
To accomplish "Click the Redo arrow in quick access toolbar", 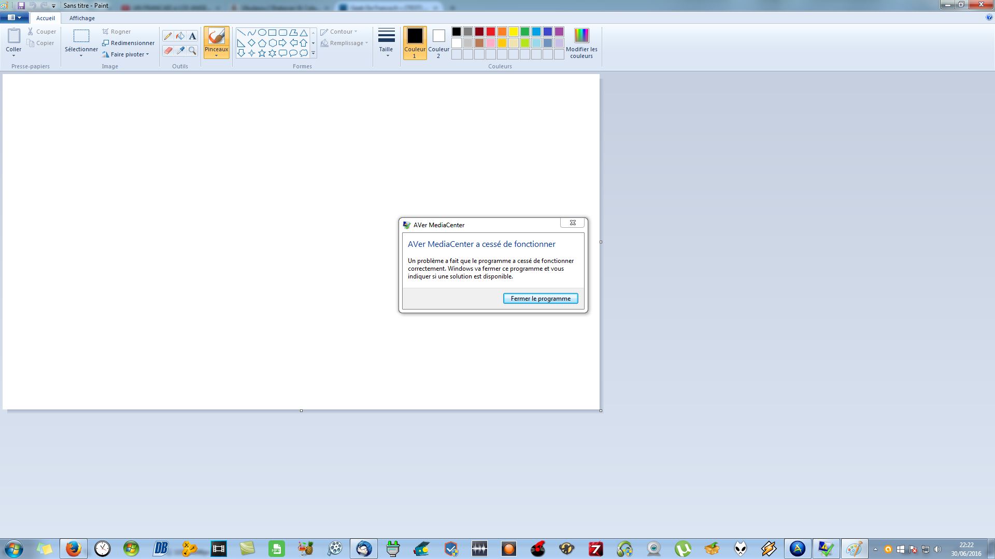I will 44,6.
